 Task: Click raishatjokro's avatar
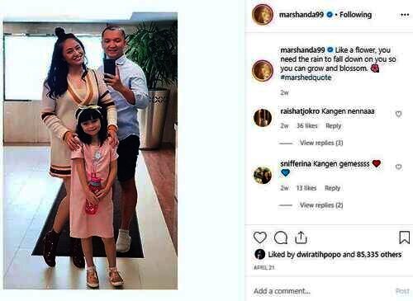(x=263, y=117)
